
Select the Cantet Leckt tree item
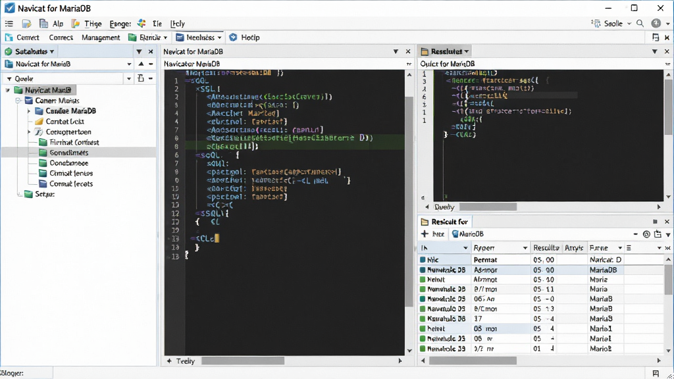pos(65,122)
